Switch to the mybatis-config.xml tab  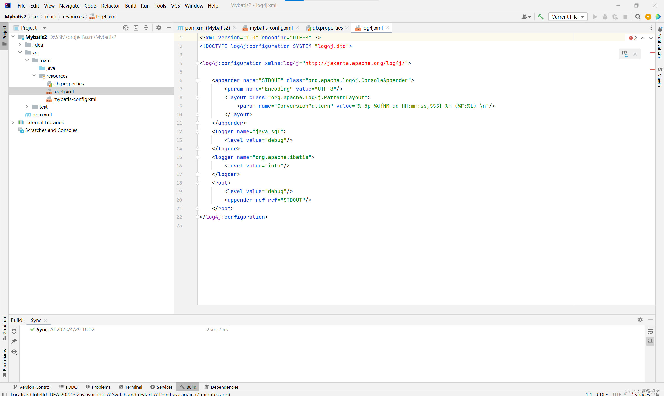(x=271, y=28)
